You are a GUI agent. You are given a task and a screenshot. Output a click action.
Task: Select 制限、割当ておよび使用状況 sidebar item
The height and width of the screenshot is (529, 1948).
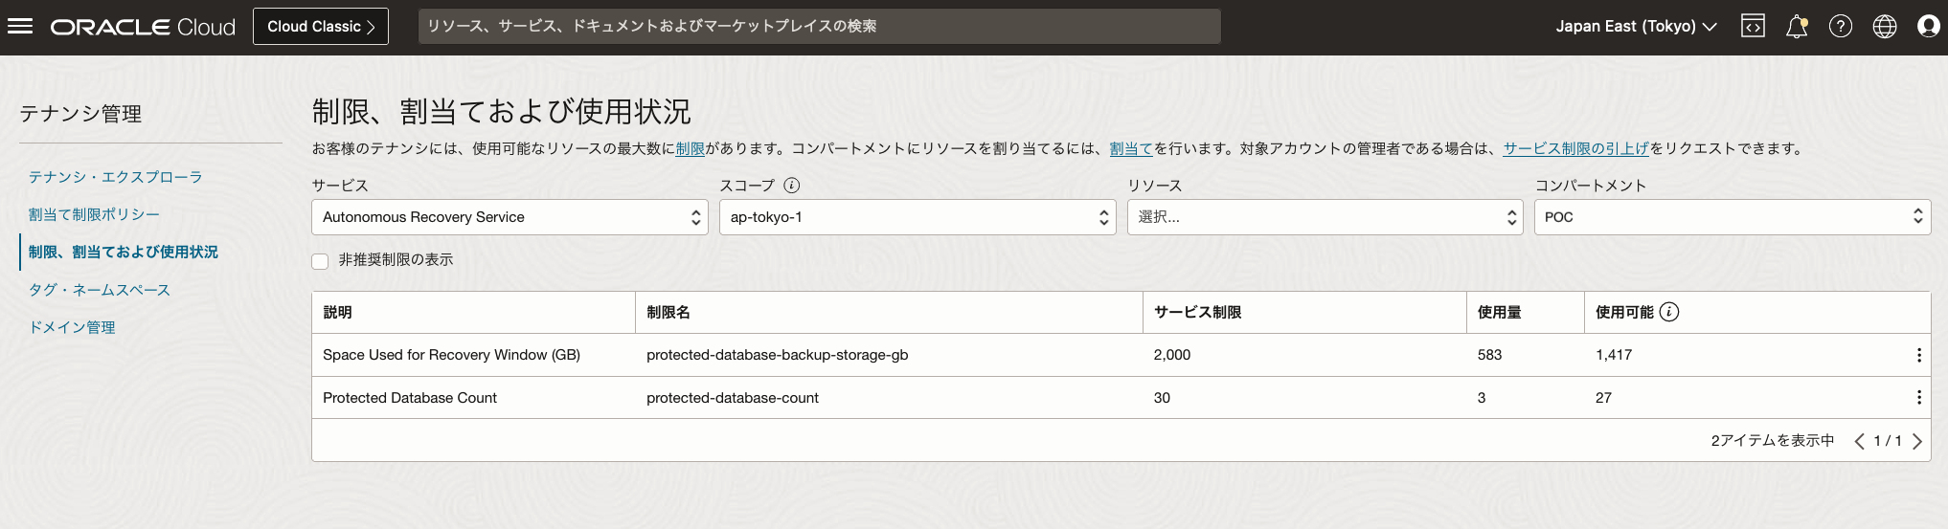click(x=124, y=252)
